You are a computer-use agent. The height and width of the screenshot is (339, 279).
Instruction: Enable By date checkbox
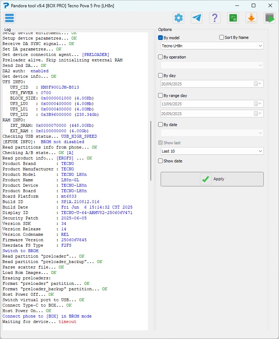(160, 125)
